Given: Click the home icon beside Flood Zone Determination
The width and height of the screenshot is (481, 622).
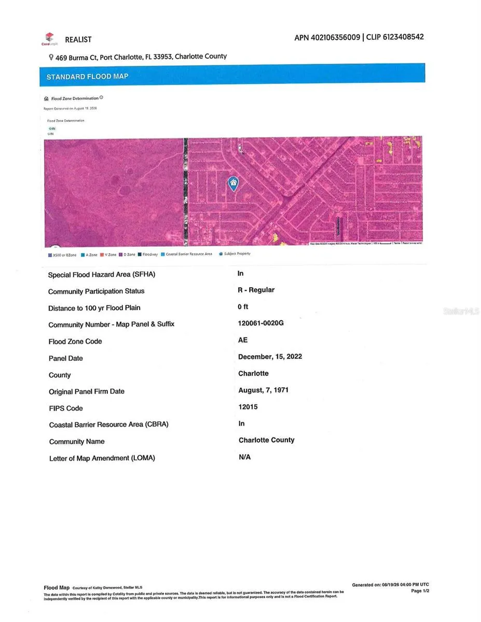Looking at the screenshot, I should coord(46,98).
